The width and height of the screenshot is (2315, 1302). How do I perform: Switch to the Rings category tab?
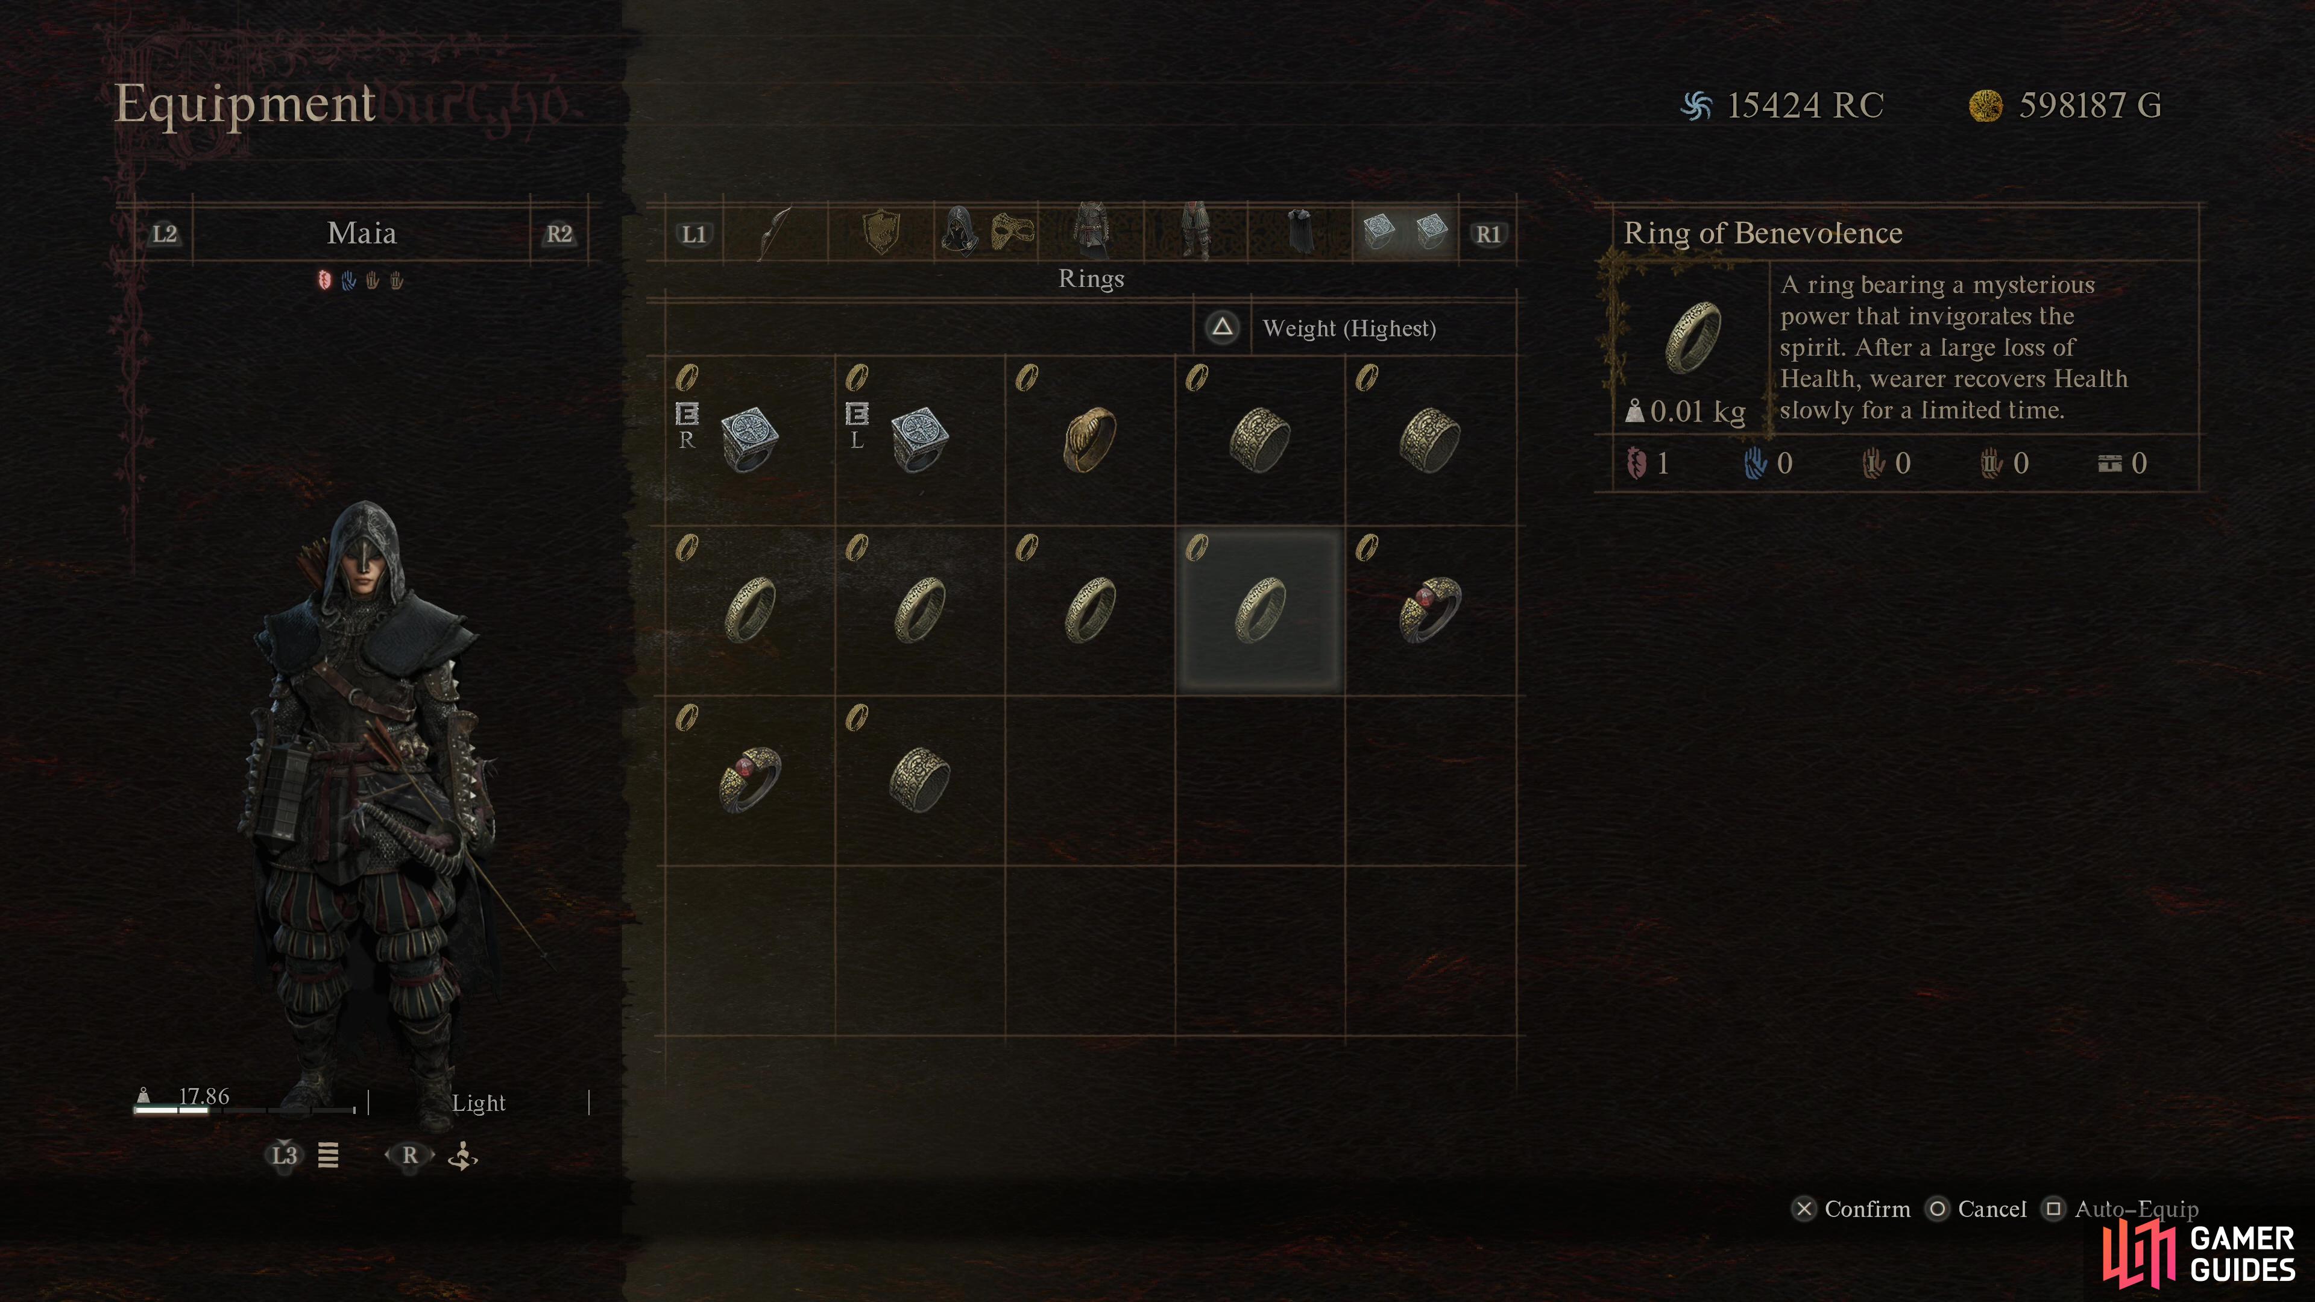1405,233
